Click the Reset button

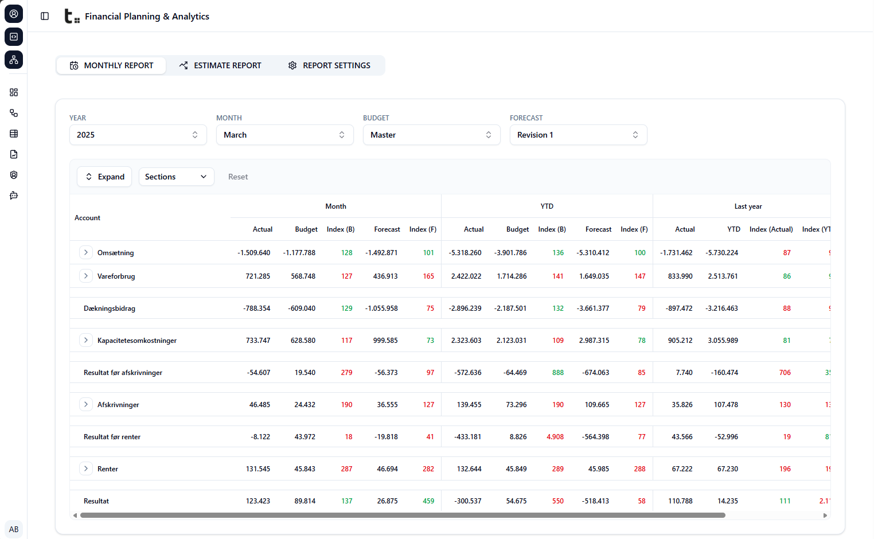click(238, 177)
